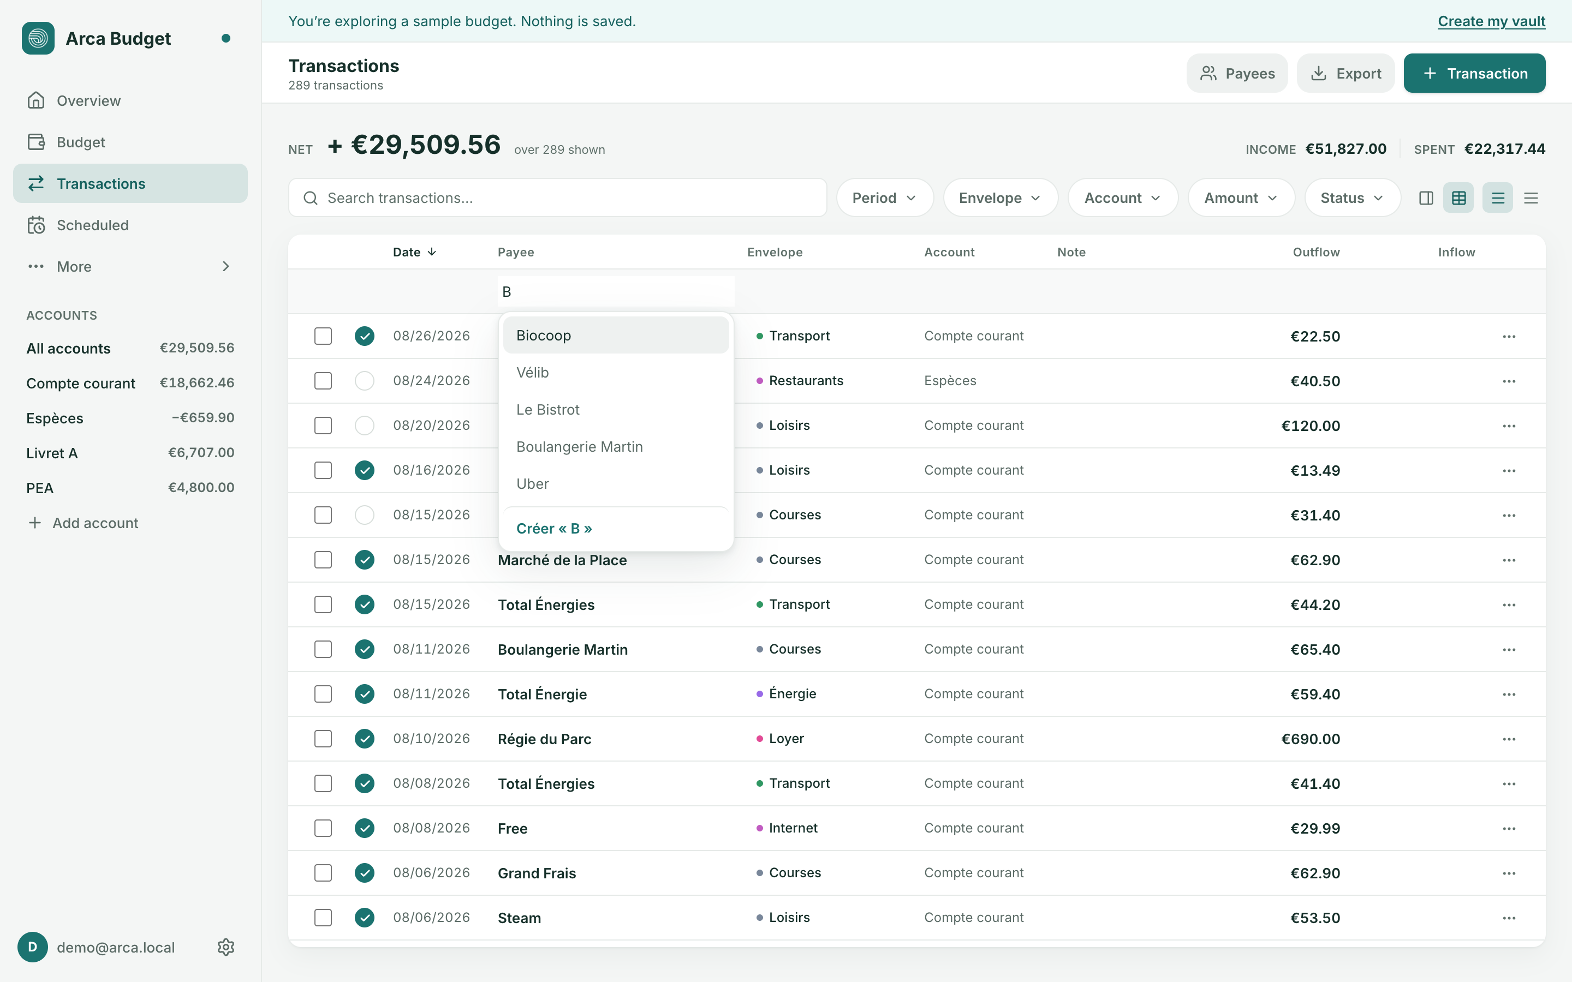Open row actions for the €40.50 Restaurants transaction
This screenshot has width=1572, height=982.
coord(1509,381)
